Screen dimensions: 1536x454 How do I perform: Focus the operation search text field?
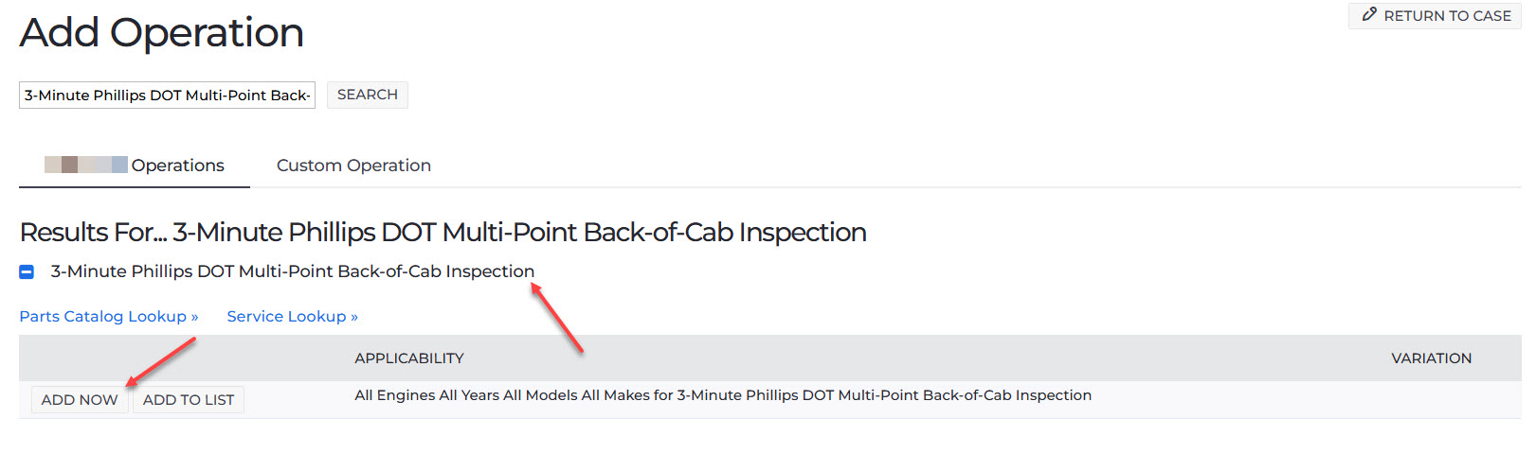coord(167,96)
